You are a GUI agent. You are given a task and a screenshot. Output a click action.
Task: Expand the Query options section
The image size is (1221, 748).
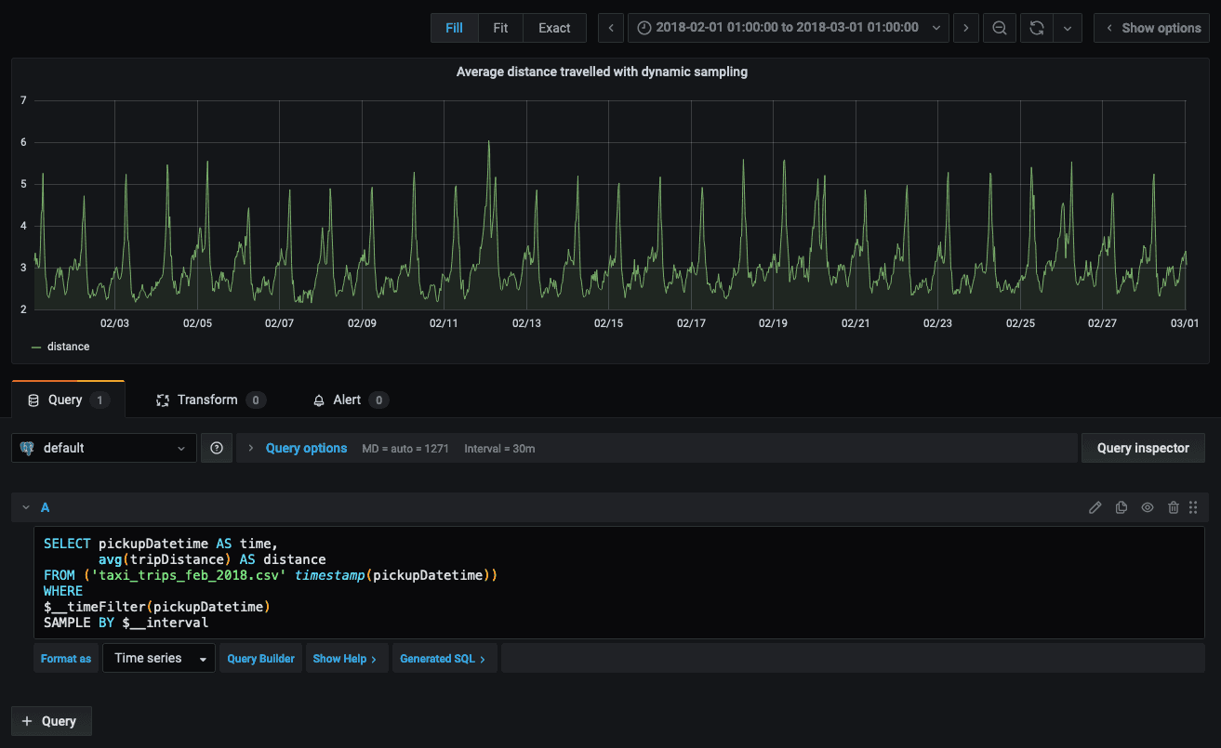(306, 448)
